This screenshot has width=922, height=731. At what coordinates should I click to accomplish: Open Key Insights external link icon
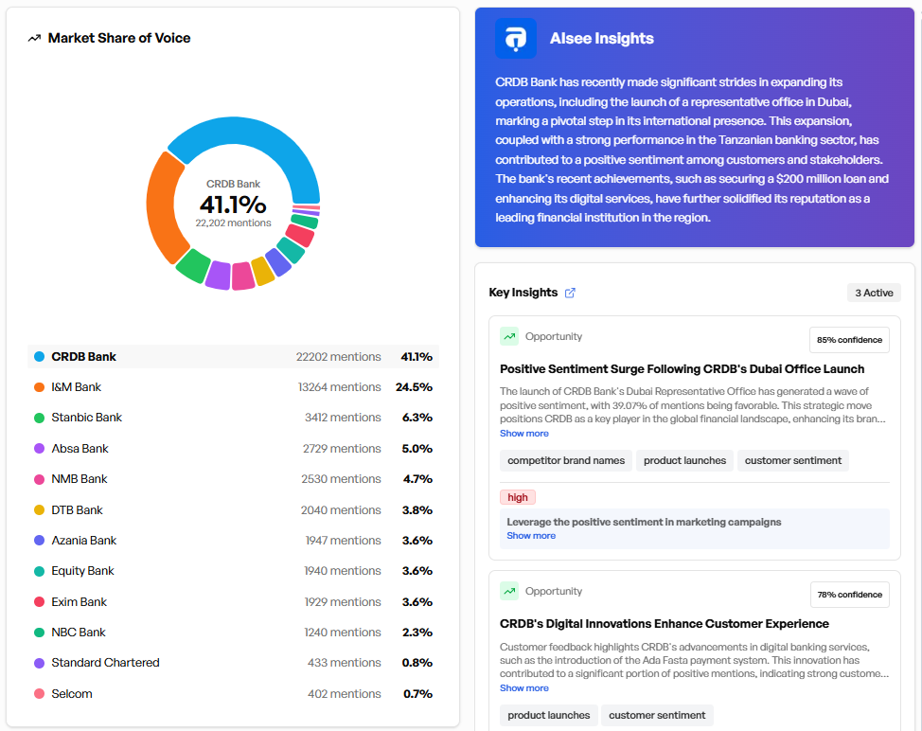[x=570, y=293]
